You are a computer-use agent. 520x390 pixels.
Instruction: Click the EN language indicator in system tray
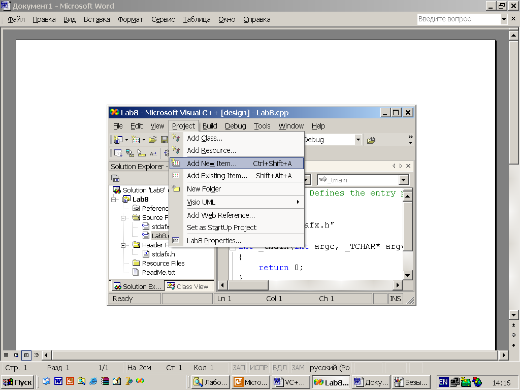[x=443, y=382]
